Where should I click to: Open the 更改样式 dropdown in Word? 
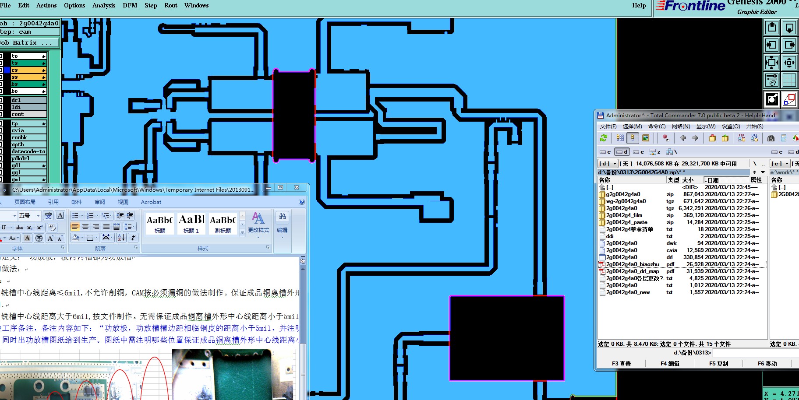258,225
